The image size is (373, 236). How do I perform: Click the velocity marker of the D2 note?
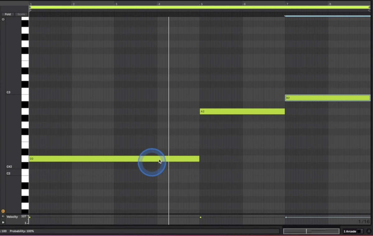tap(30, 217)
